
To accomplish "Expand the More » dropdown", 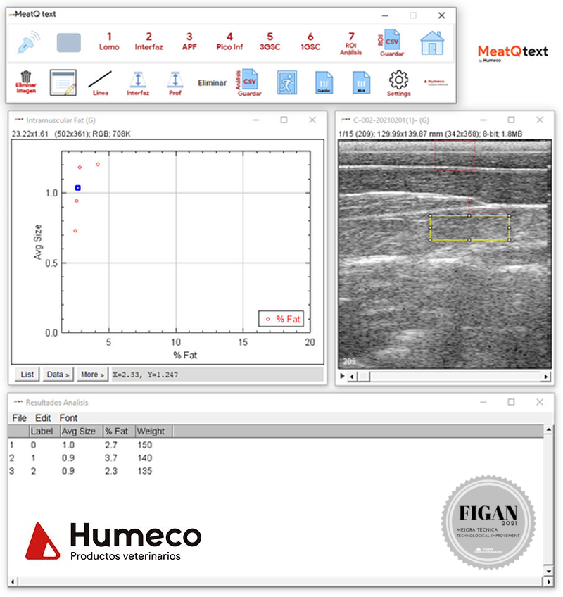I will tap(92, 375).
